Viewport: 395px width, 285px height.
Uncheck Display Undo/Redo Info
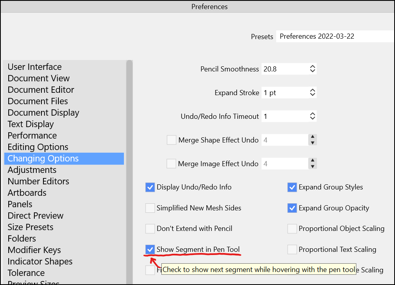point(150,187)
